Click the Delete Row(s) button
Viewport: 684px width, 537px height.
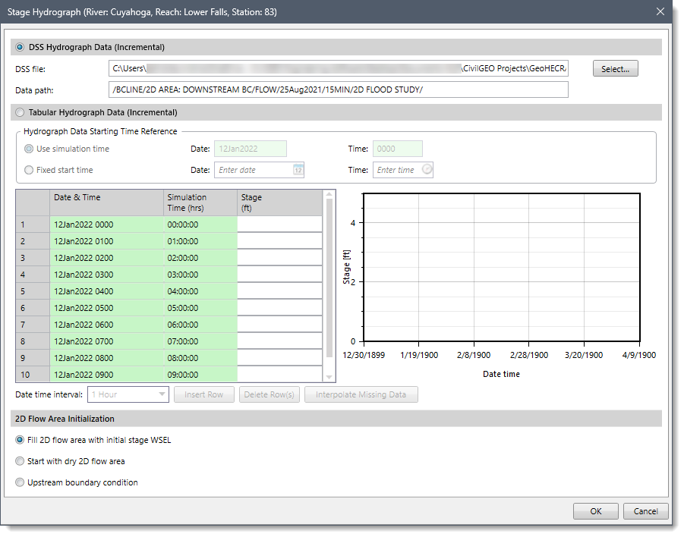(x=270, y=394)
